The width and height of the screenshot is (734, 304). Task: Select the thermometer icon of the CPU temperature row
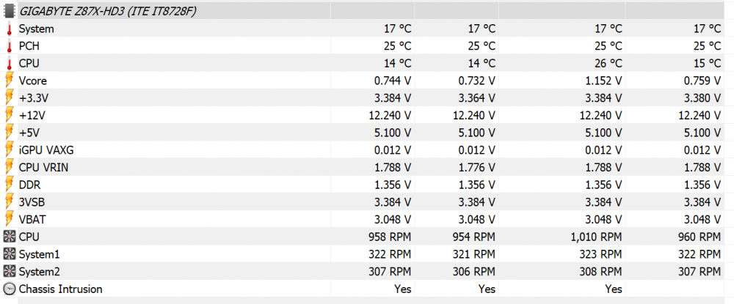pyautogui.click(x=9, y=64)
